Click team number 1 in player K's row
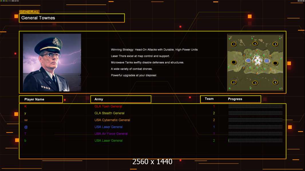Image resolution: width=305 pixels, height=171 pixels. pos(214,106)
